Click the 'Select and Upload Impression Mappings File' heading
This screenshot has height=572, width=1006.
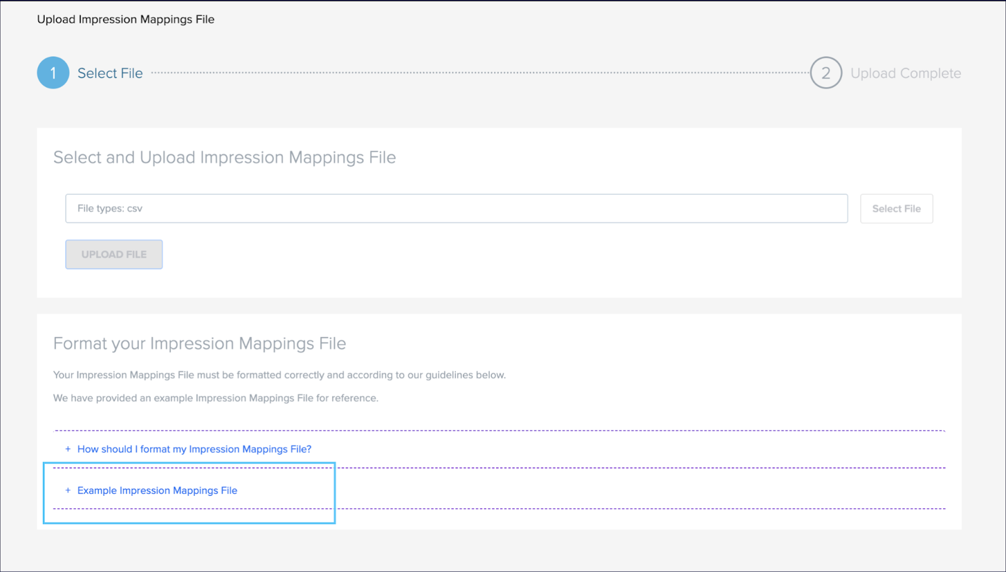(224, 157)
